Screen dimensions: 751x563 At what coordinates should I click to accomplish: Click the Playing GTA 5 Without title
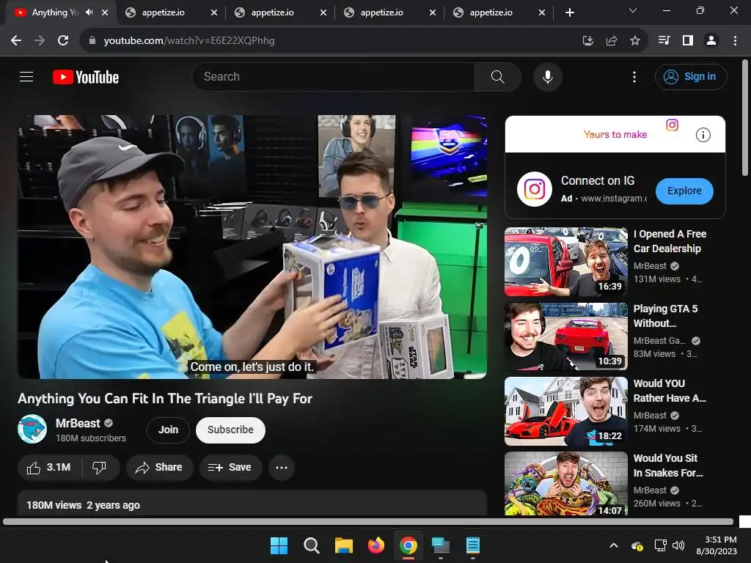point(665,316)
